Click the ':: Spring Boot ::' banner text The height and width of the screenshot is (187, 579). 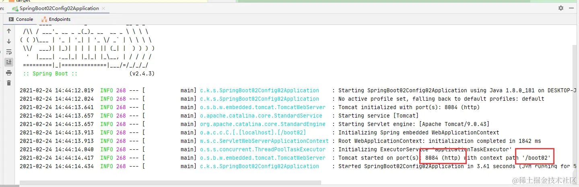pyautogui.click(x=50, y=74)
